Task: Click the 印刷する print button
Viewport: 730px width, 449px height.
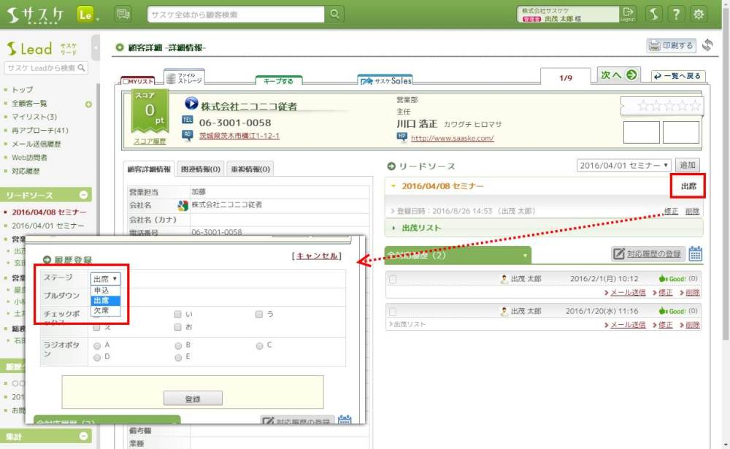Action: pyautogui.click(x=672, y=45)
